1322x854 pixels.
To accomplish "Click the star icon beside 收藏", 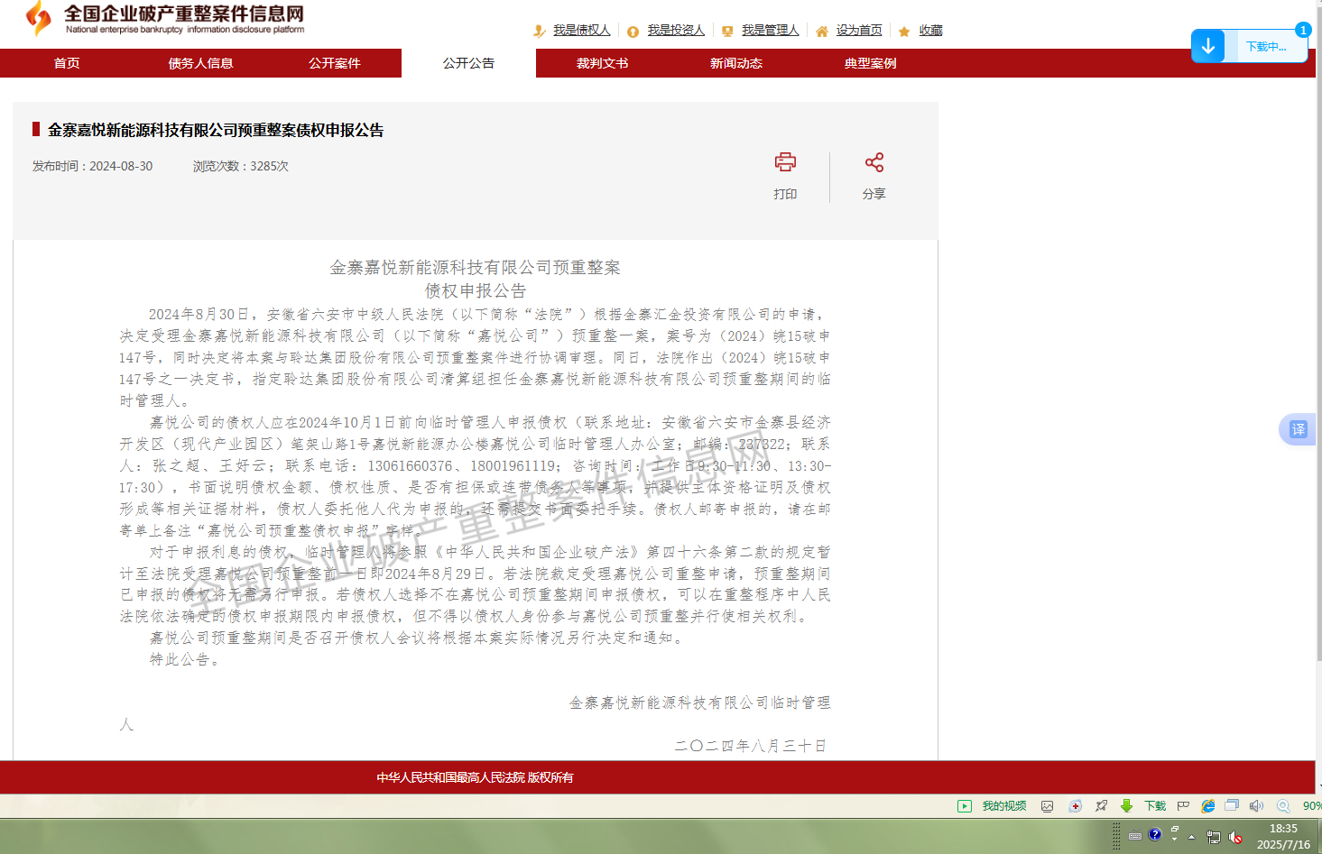I will [x=904, y=32].
